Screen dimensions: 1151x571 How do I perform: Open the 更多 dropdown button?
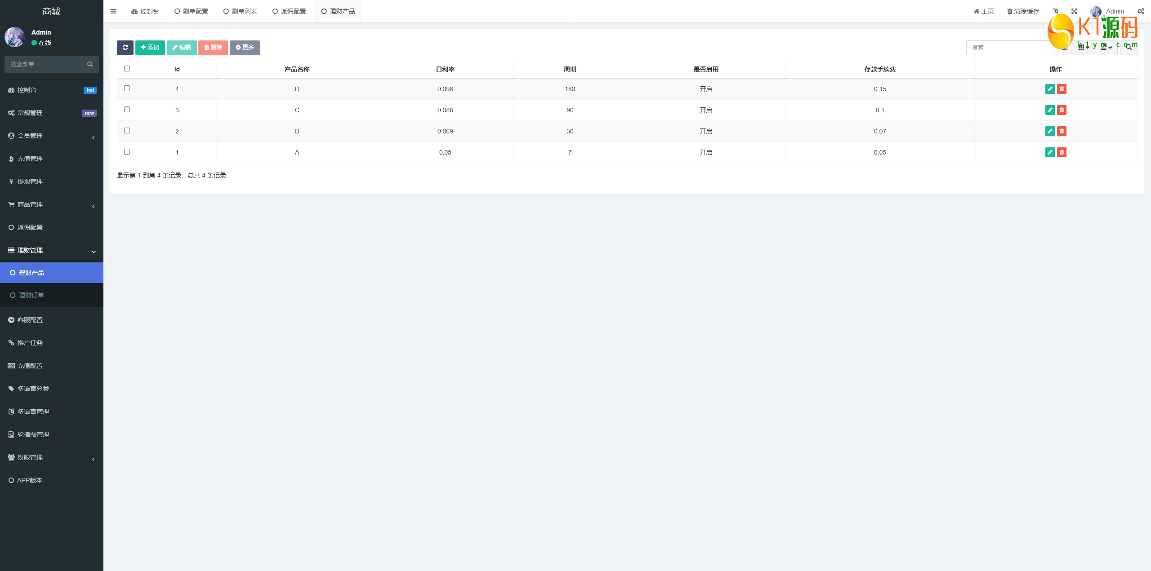(245, 48)
